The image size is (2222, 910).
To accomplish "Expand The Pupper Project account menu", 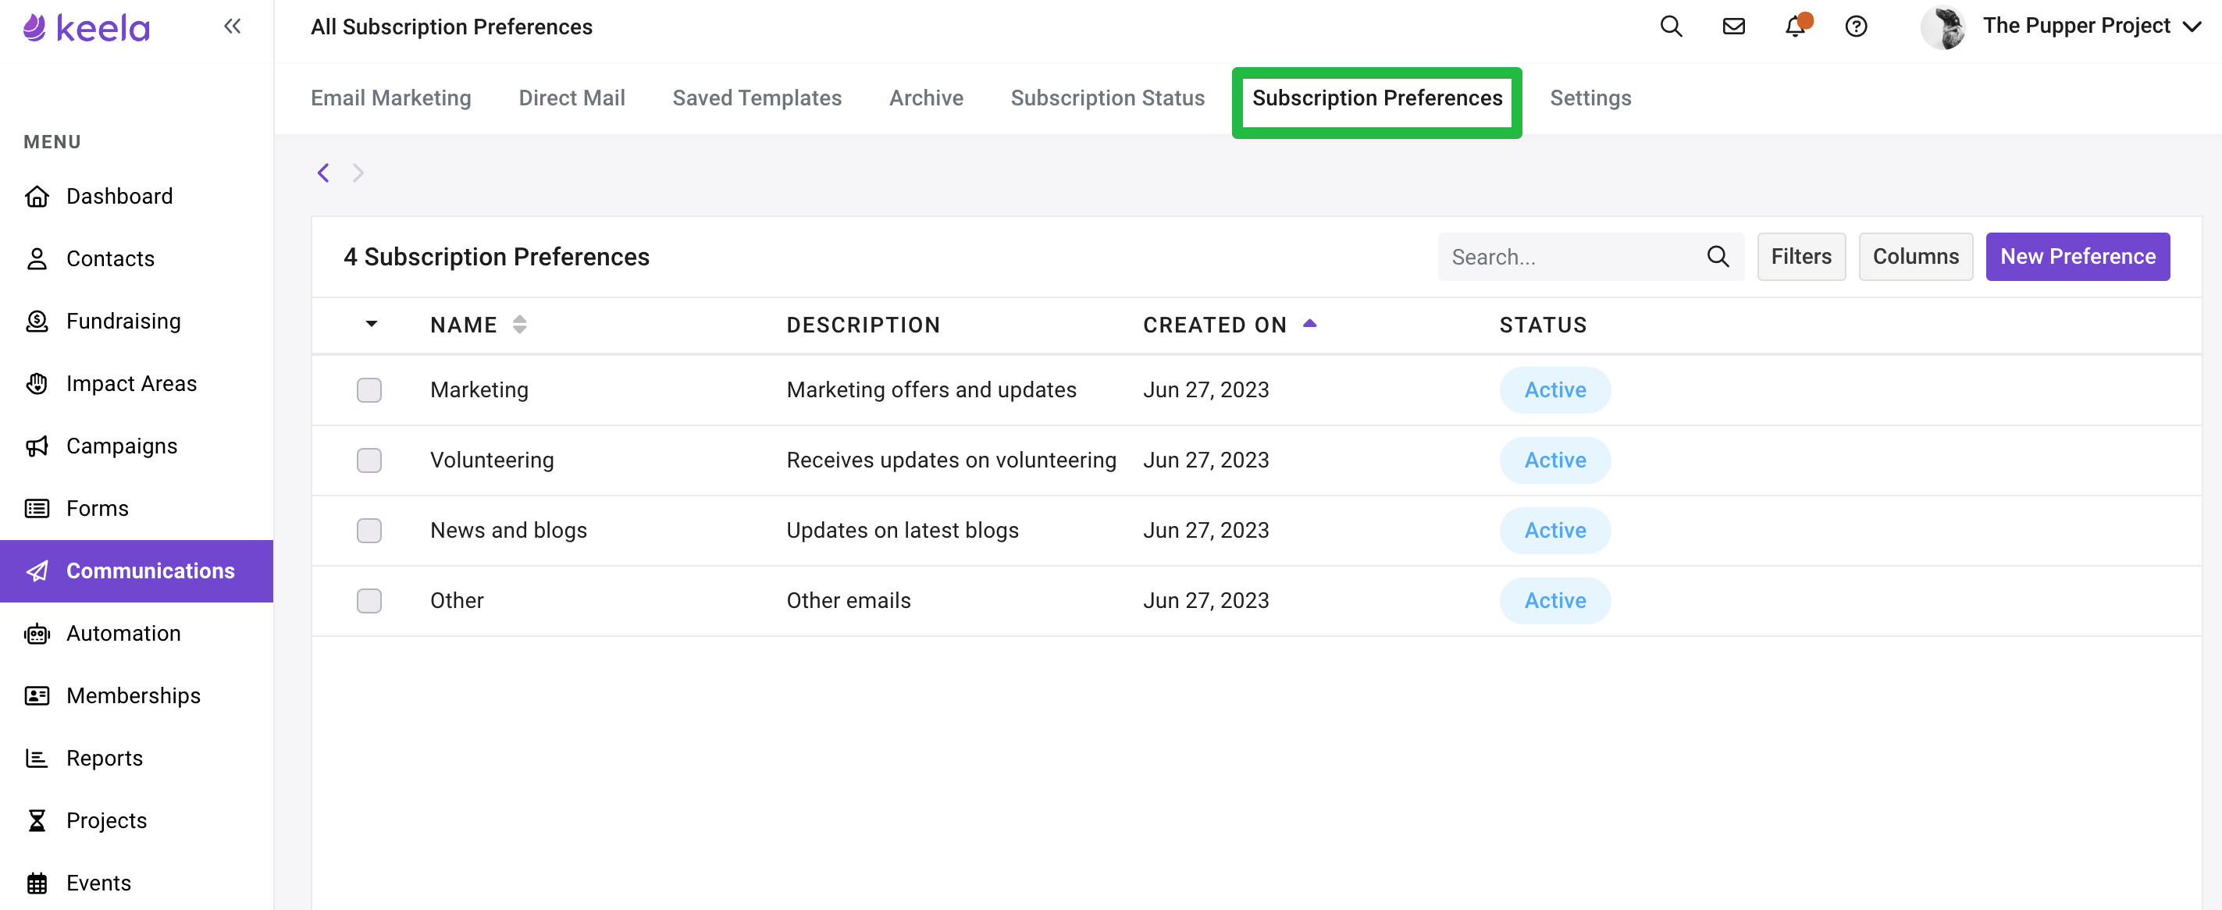I will pos(2192,27).
